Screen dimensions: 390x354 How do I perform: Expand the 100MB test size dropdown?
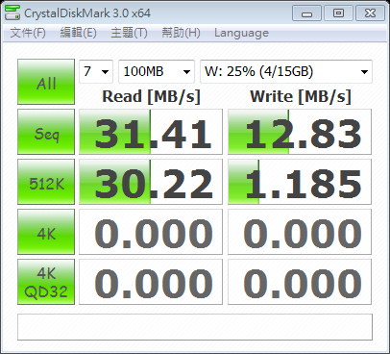pos(157,71)
